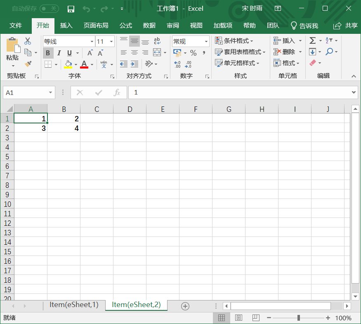Click the Format Painter brush icon
The height and width of the screenshot is (324, 361).
(x=28, y=64)
